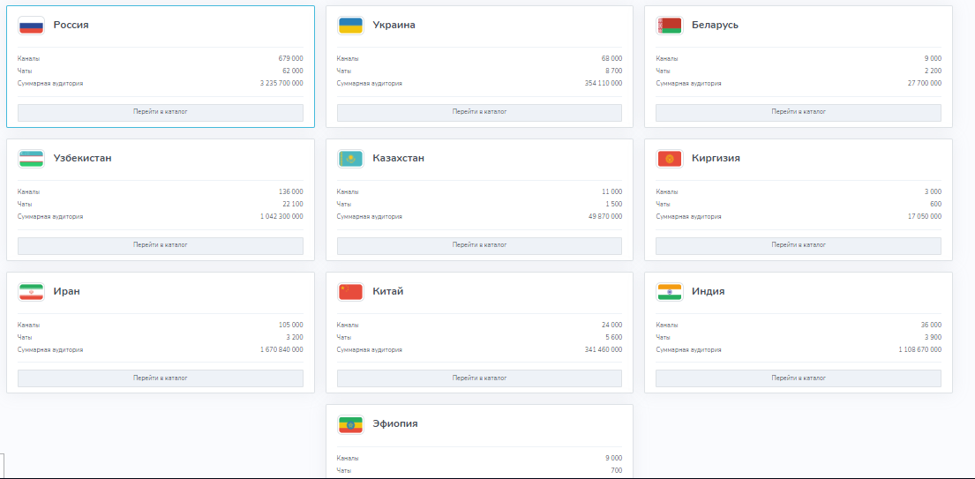Click the Эфиопия card title
This screenshot has height=479, width=975.
[x=395, y=423]
